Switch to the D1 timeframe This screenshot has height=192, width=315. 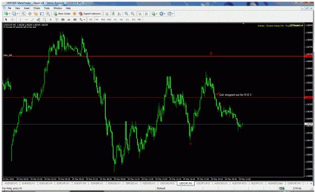point(127,20)
